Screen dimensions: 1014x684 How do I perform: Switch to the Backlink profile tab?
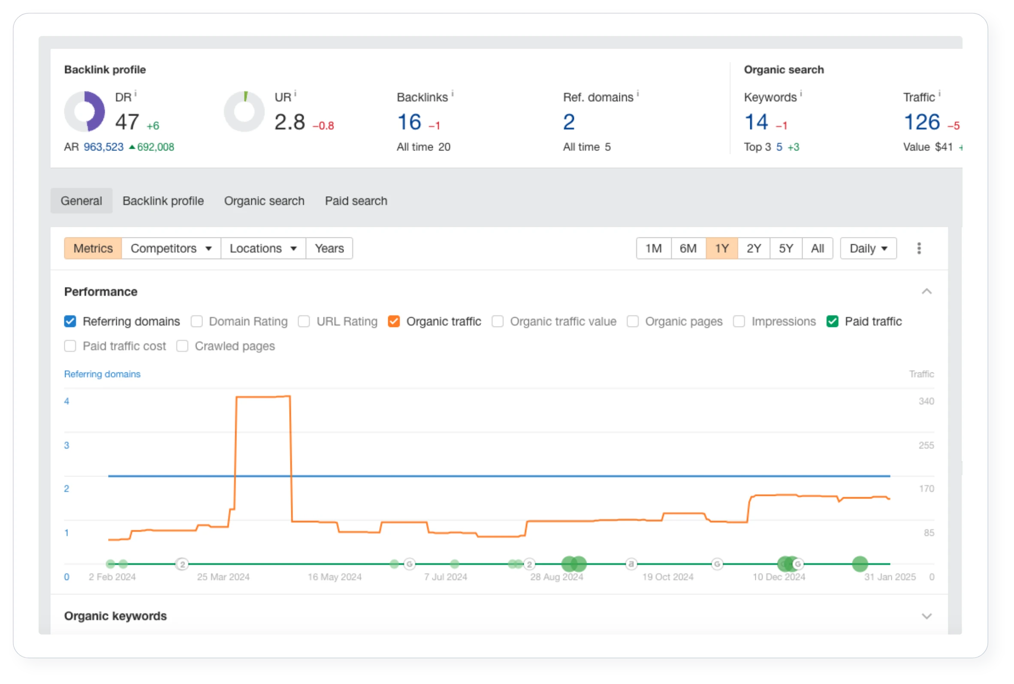pos(163,201)
